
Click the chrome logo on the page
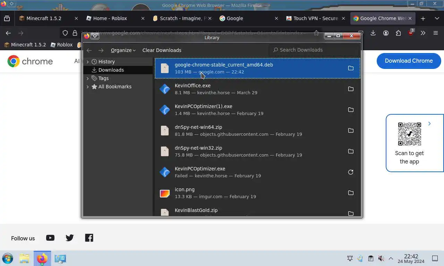click(x=30, y=61)
